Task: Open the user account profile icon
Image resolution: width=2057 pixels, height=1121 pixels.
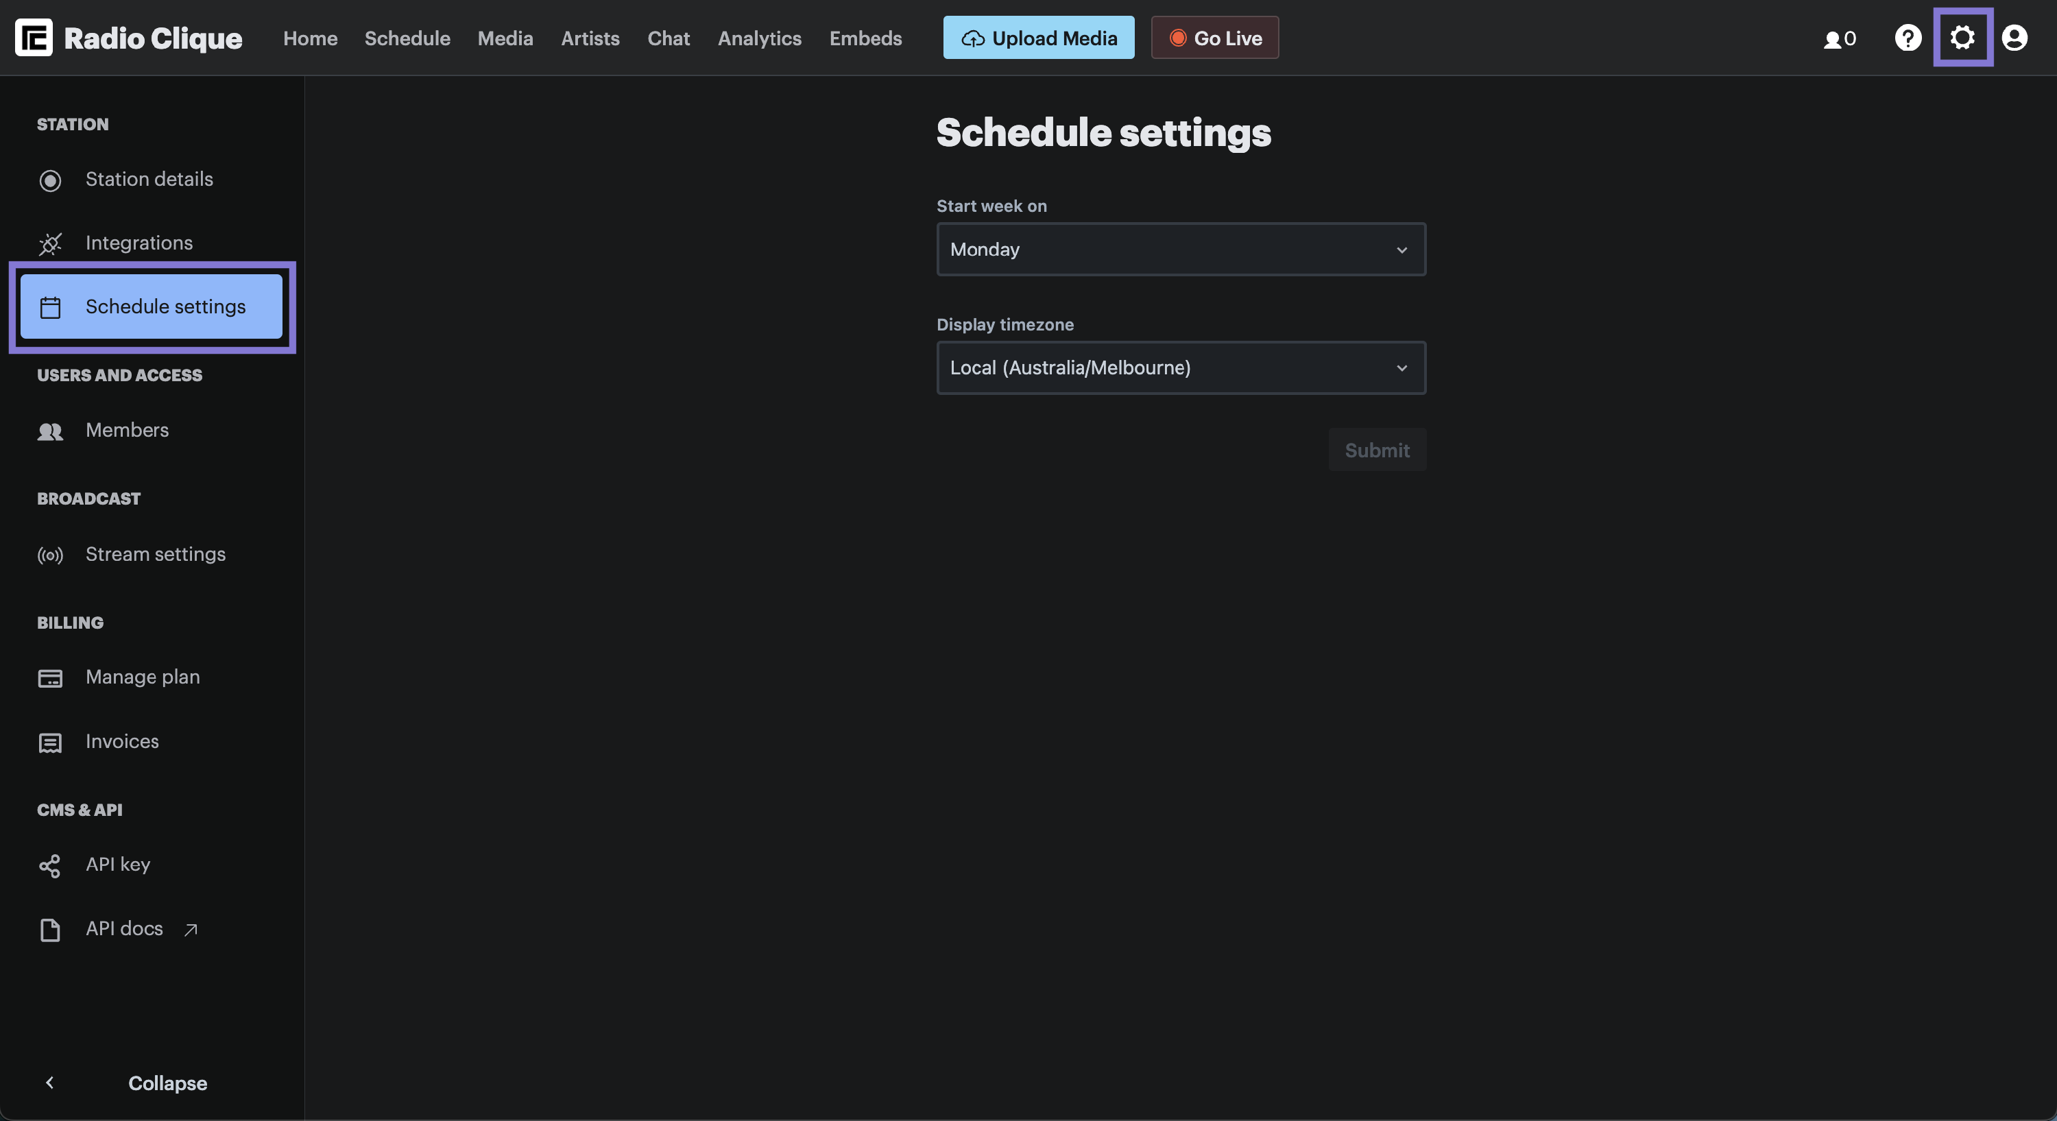Action: 2014,38
